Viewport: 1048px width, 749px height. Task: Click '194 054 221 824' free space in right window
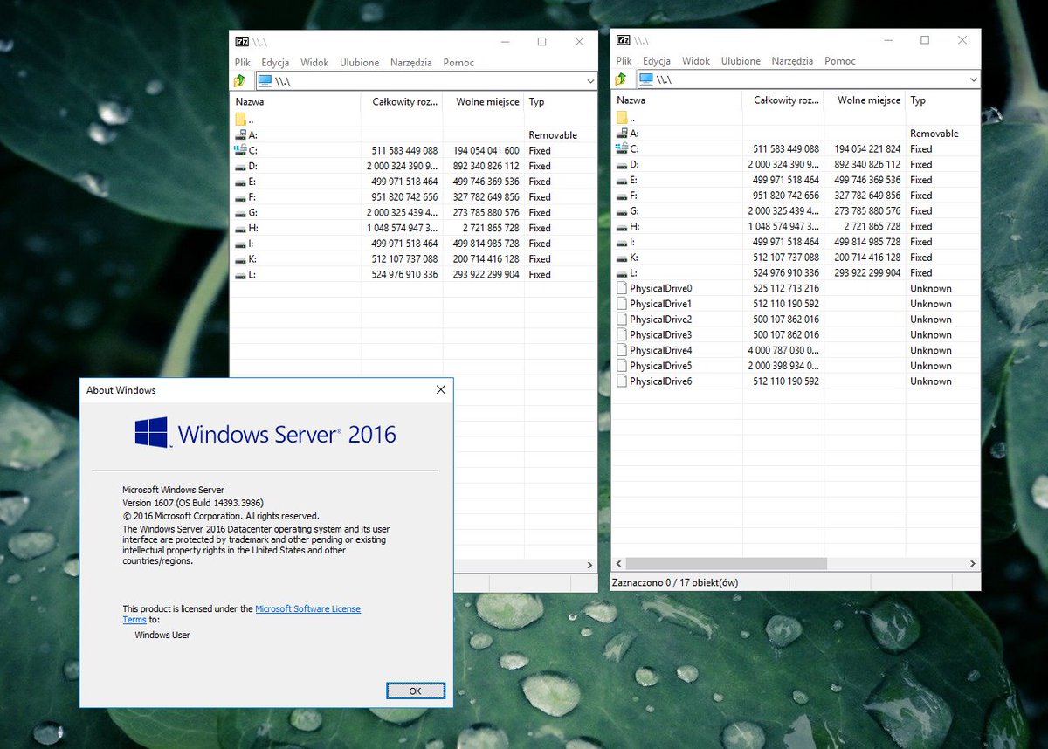coord(867,148)
